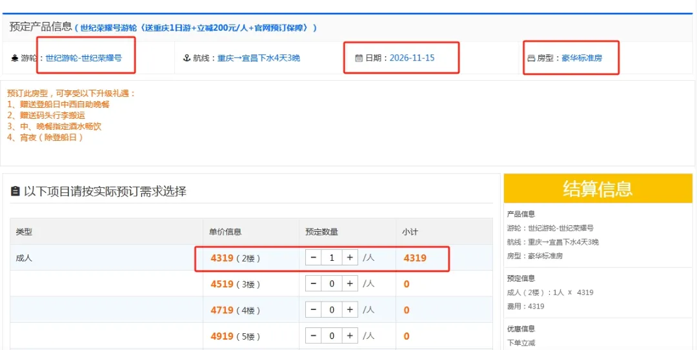Click the clipboard icon before 以下项目请按实际预订需求选择
The image size is (697, 350).
click(15, 192)
